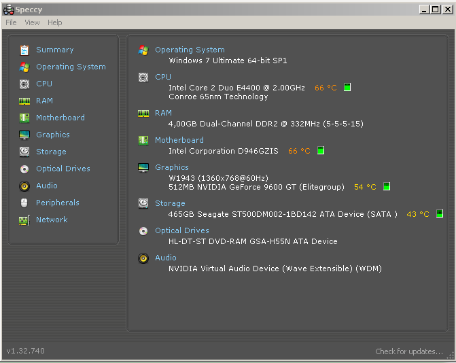Click green temperature icon beside motherboard 66 °C
This screenshot has width=456, height=363.
321,151
